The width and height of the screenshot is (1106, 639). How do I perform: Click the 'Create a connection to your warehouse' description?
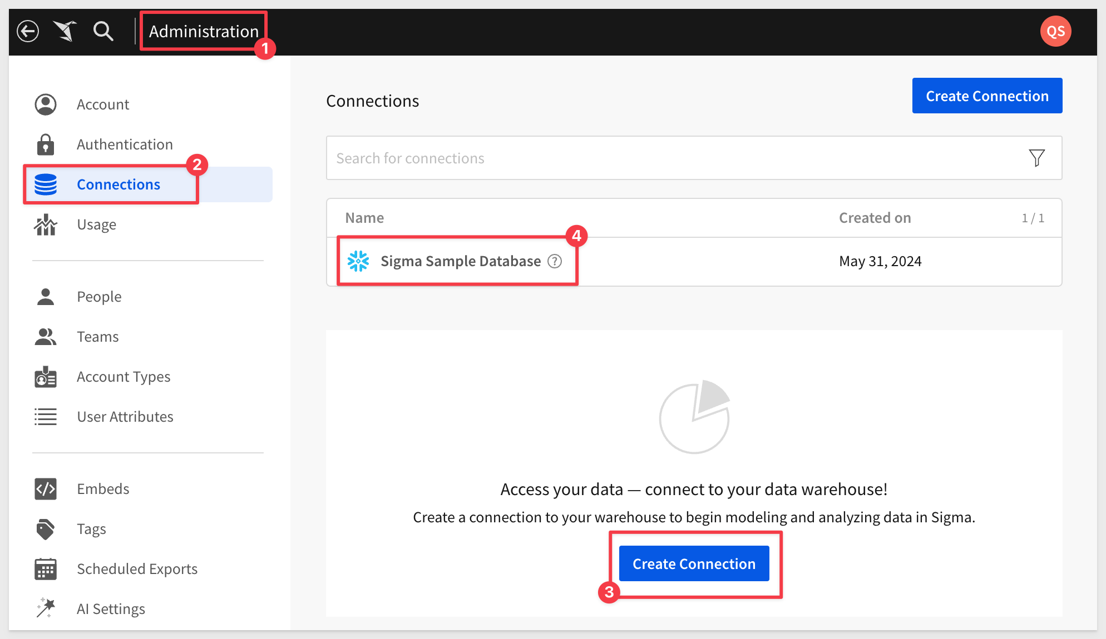[694, 517]
